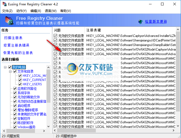Viewport: 181px width, 138px height.
Task: Click the Registry Cleaner logo in banner
Action: point(9,21)
